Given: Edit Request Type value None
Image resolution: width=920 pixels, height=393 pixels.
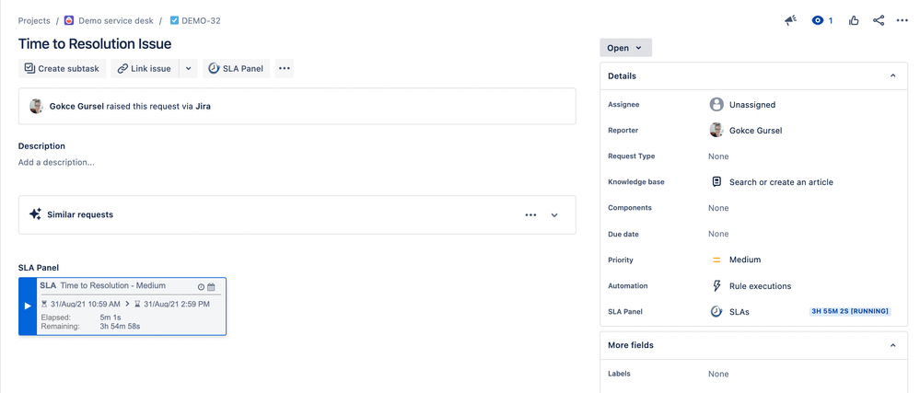Looking at the screenshot, I should point(718,156).
